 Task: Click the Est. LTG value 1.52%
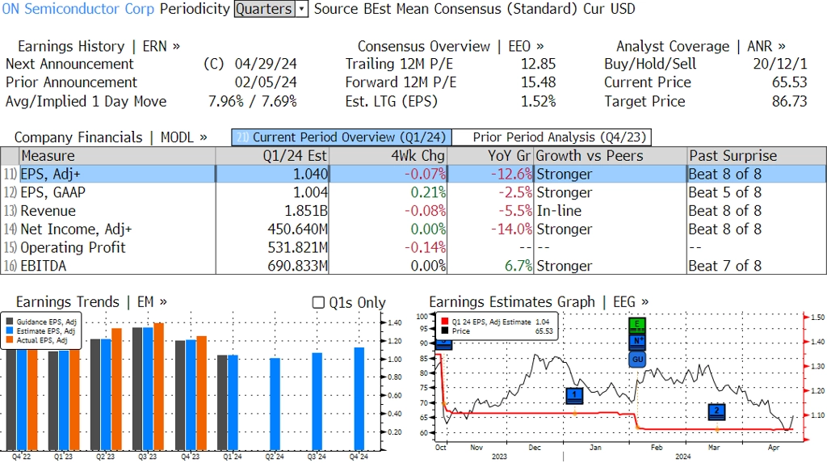(539, 101)
